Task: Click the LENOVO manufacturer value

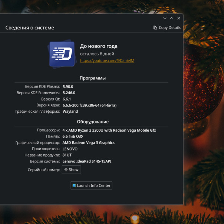Action: [70, 149]
